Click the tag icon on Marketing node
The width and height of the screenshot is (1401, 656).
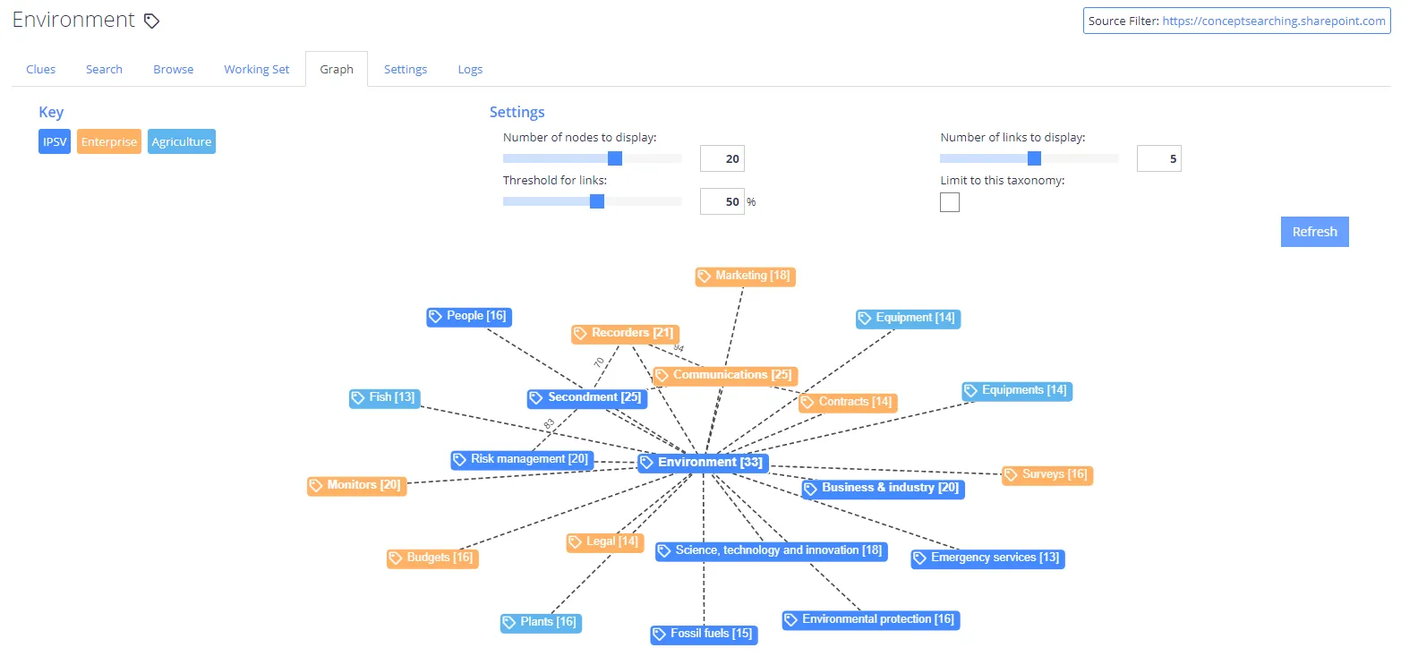705,277
